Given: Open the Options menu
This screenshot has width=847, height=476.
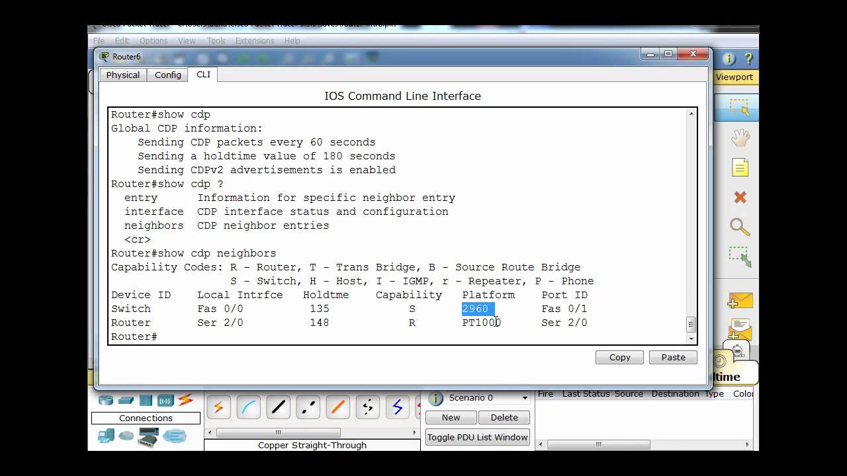Looking at the screenshot, I should (x=154, y=40).
